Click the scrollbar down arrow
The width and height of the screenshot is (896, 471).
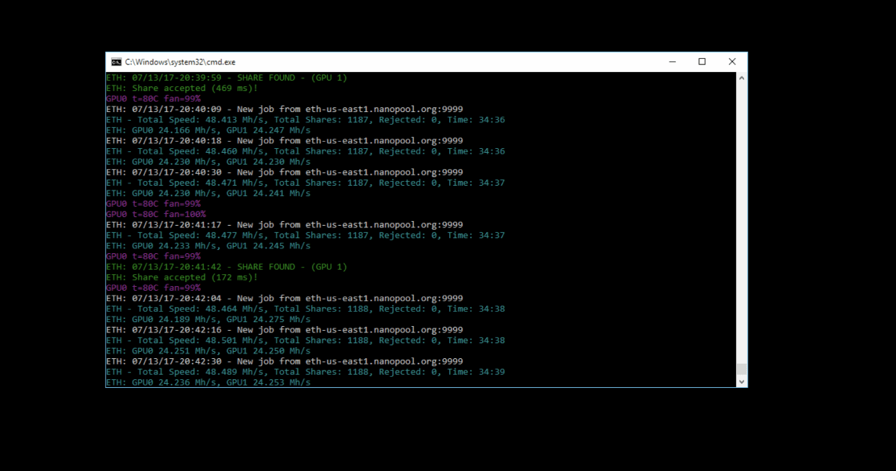coord(742,382)
